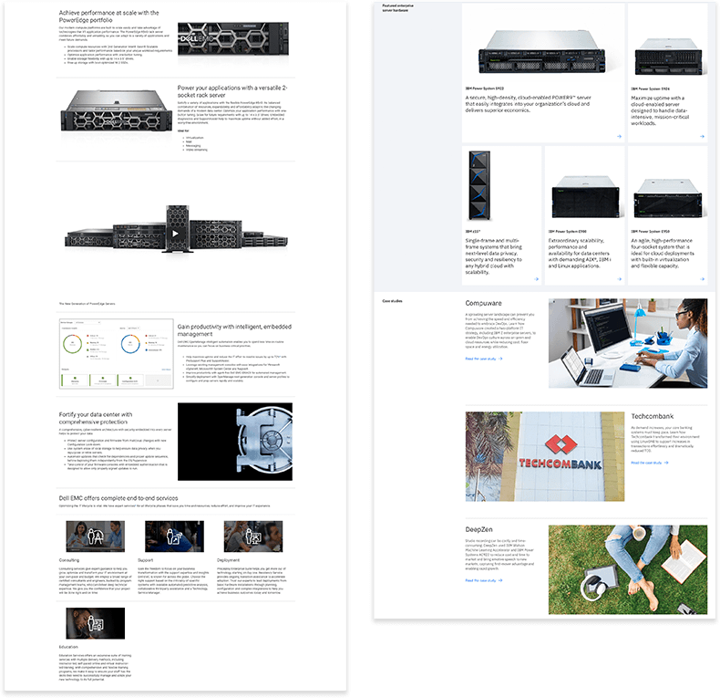Click the IBM z15 mainframe image
Image resolution: width=720 pixels, height=698 pixels.
(479, 185)
